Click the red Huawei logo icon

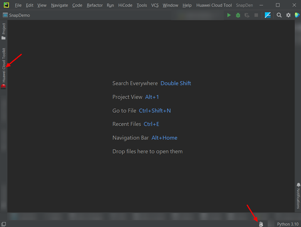3,86
